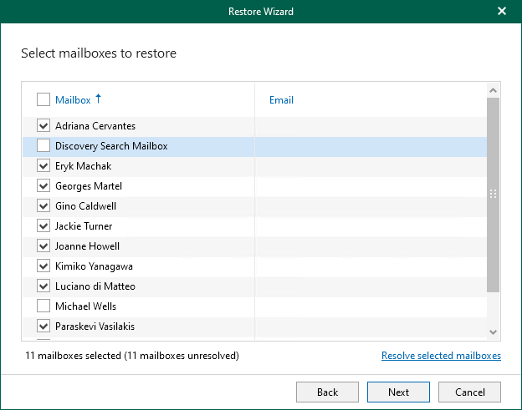Uncheck the Gino Caldwell mailbox
The image size is (522, 410).
(x=43, y=206)
